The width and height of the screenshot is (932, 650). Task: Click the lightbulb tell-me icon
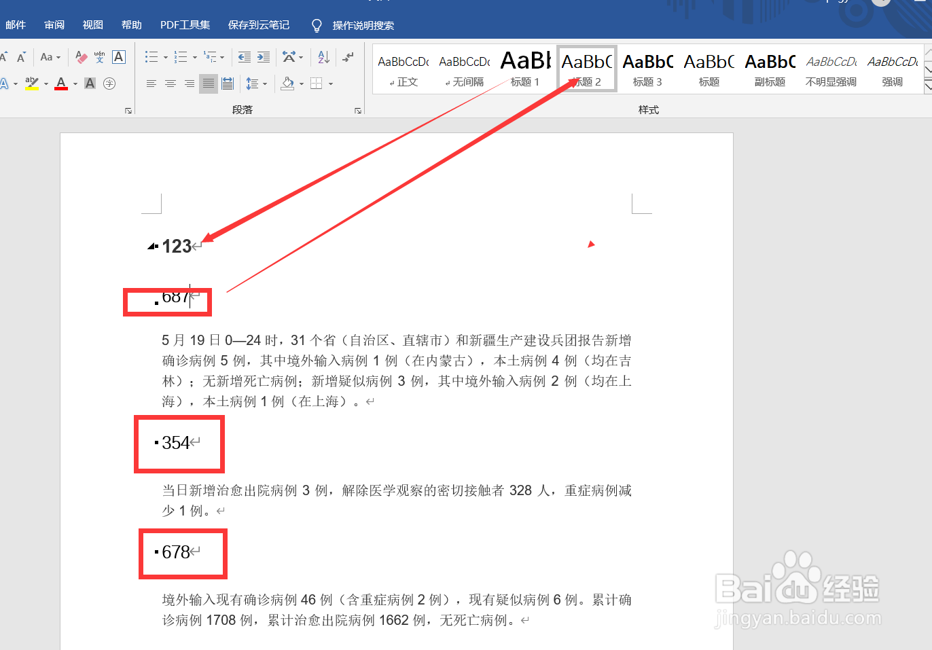[x=317, y=26]
